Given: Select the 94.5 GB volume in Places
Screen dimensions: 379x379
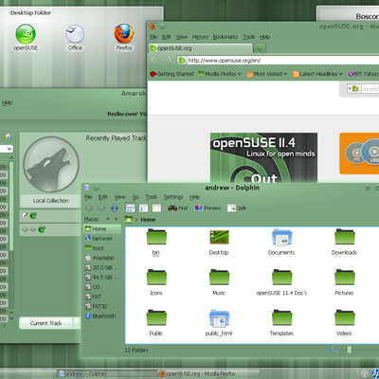Looking at the screenshot, I should [x=102, y=278].
